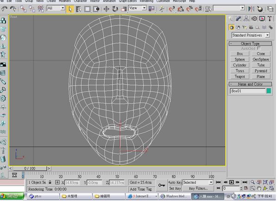Toggle Percent Snap
This screenshot has height=209, width=278.
pyautogui.click(x=190, y=9)
